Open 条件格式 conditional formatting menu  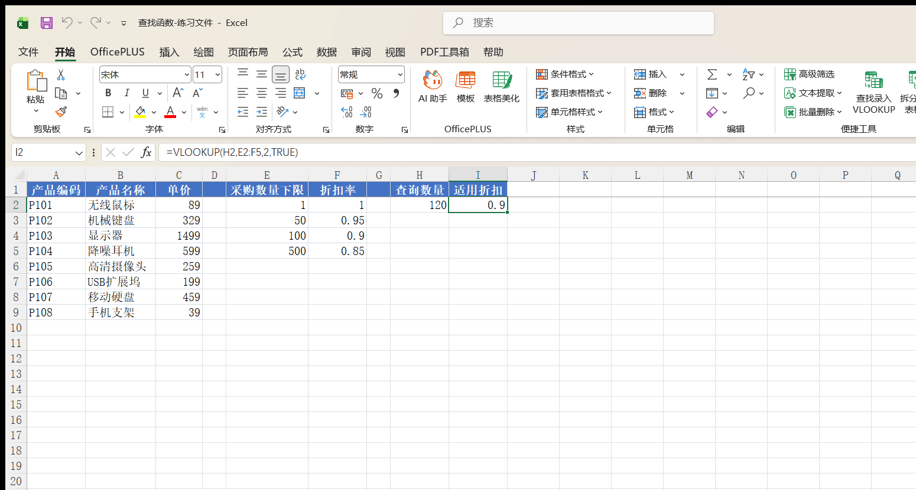point(565,74)
